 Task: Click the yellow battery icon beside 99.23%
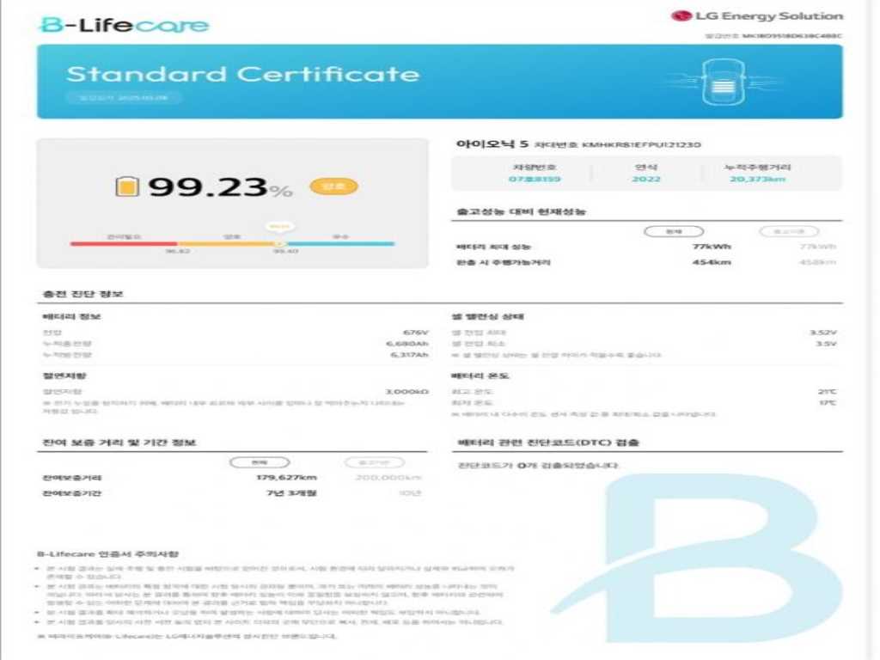(127, 186)
